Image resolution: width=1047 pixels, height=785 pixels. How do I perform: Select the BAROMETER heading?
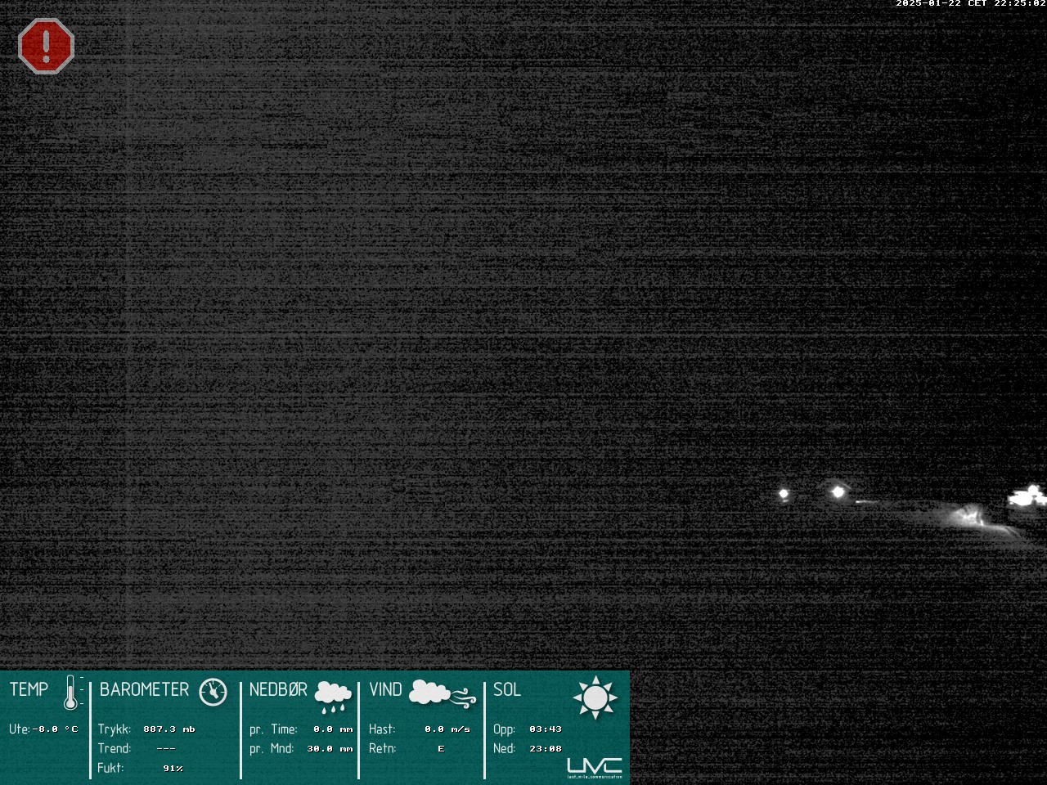coord(144,690)
